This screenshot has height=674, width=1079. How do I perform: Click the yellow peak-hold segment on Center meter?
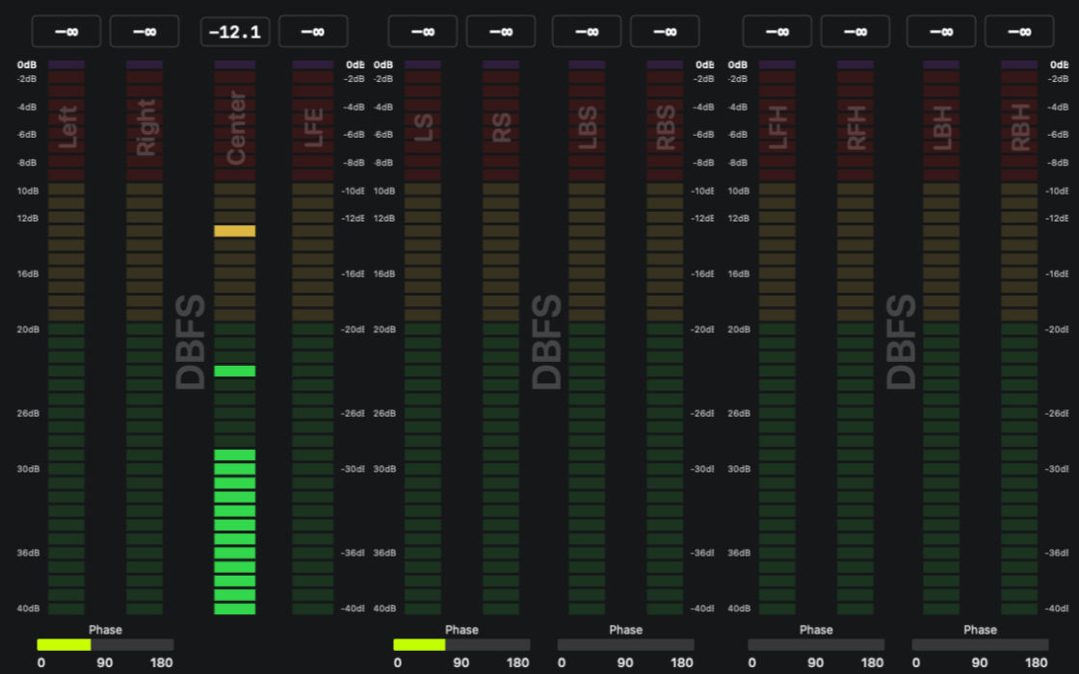(235, 231)
